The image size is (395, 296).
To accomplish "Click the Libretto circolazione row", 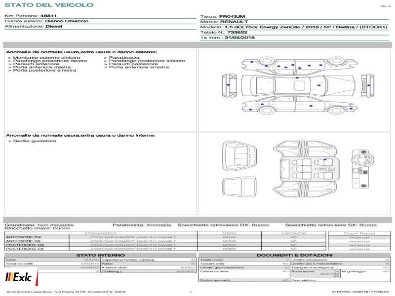I will click(x=340, y=260).
